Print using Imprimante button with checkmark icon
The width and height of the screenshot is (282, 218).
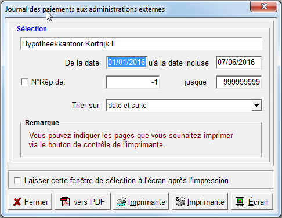(200, 202)
